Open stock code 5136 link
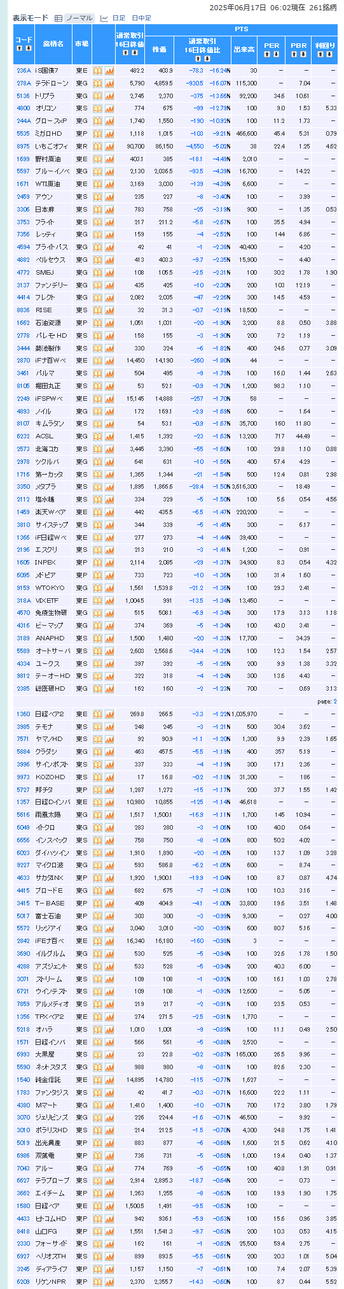This screenshot has height=1289, width=344. [24, 96]
